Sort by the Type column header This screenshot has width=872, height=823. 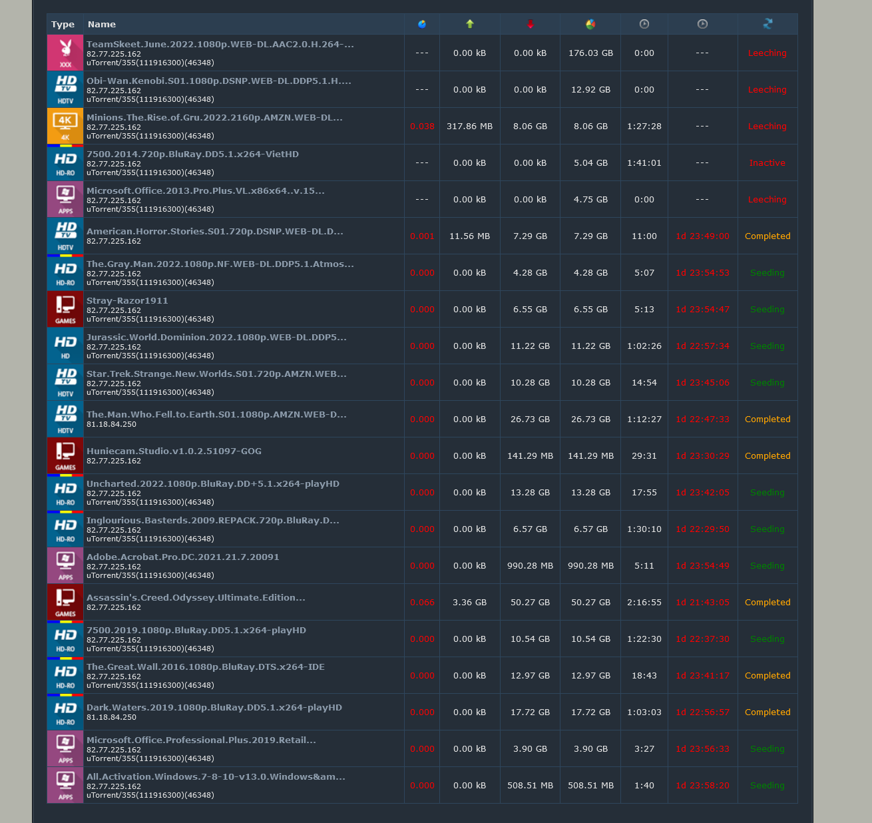point(63,24)
